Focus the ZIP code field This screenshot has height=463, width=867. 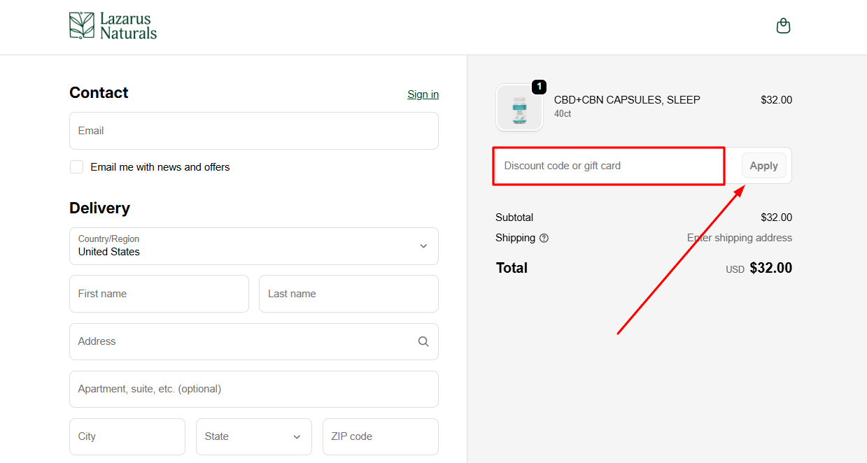coord(381,436)
